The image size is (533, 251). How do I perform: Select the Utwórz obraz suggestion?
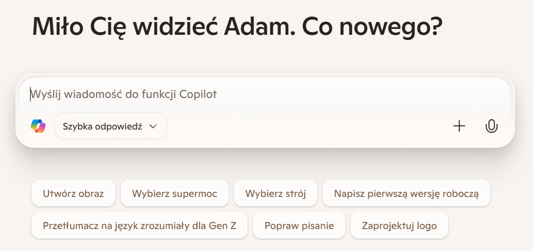74,193
